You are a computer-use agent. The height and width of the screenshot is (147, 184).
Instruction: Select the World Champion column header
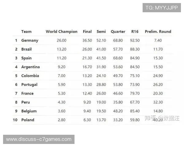[x=61, y=32]
